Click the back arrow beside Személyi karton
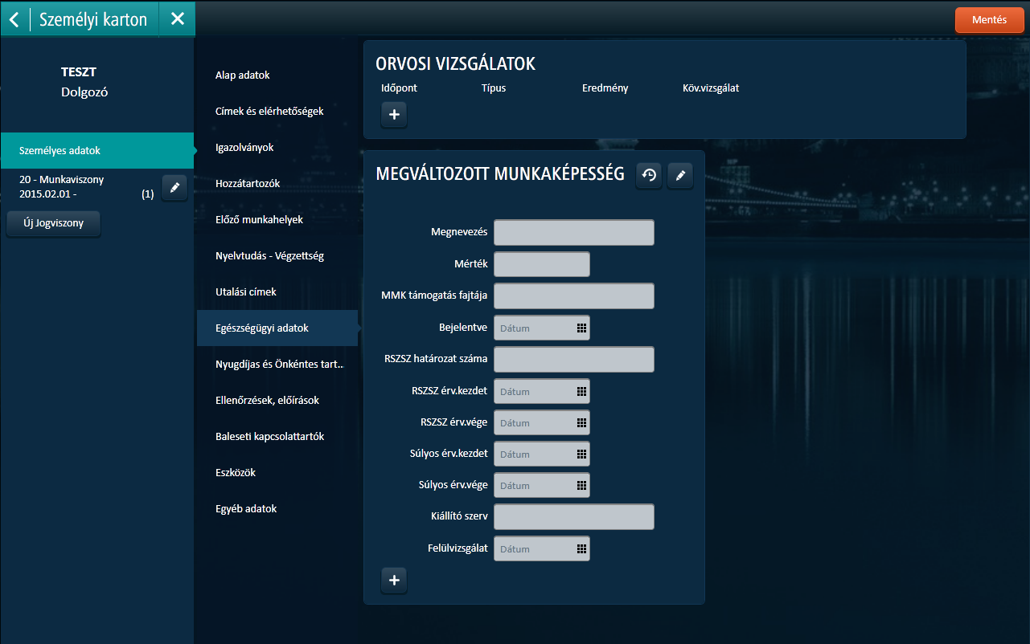 14,18
